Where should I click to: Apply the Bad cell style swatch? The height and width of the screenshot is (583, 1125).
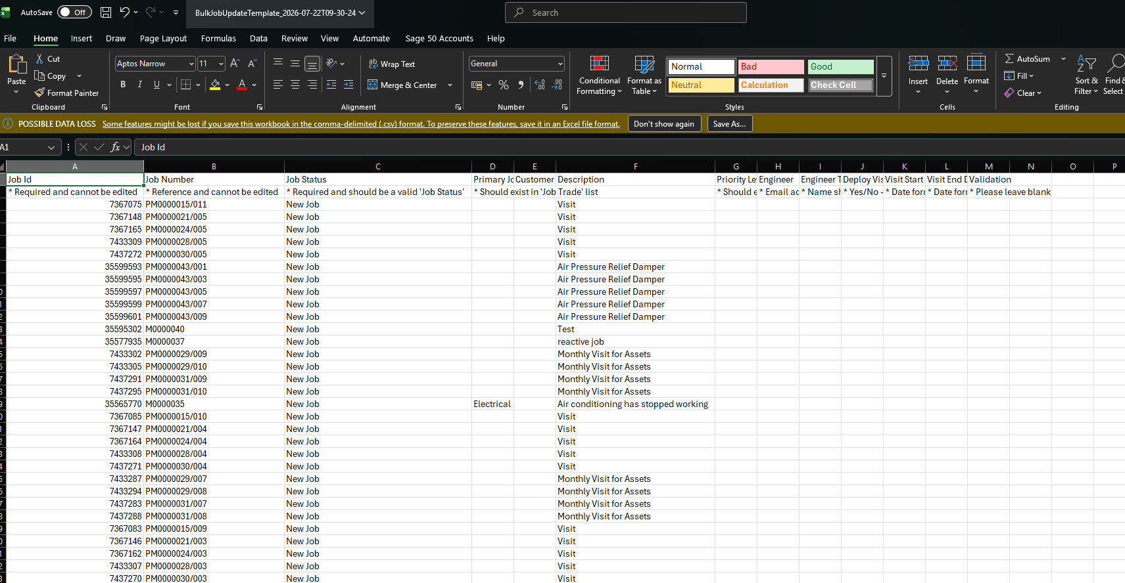click(x=771, y=66)
